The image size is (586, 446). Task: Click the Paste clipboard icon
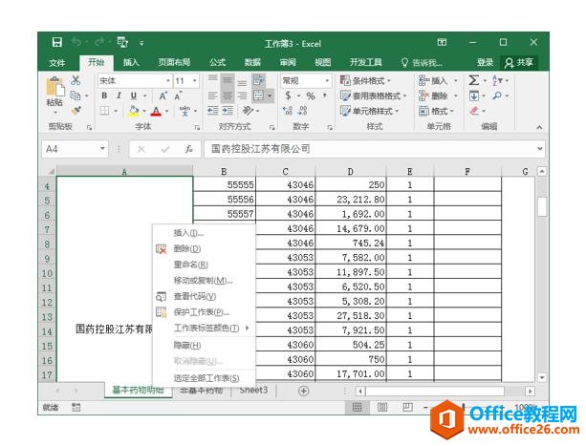pos(54,87)
